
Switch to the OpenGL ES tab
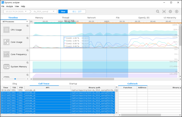[143, 18]
